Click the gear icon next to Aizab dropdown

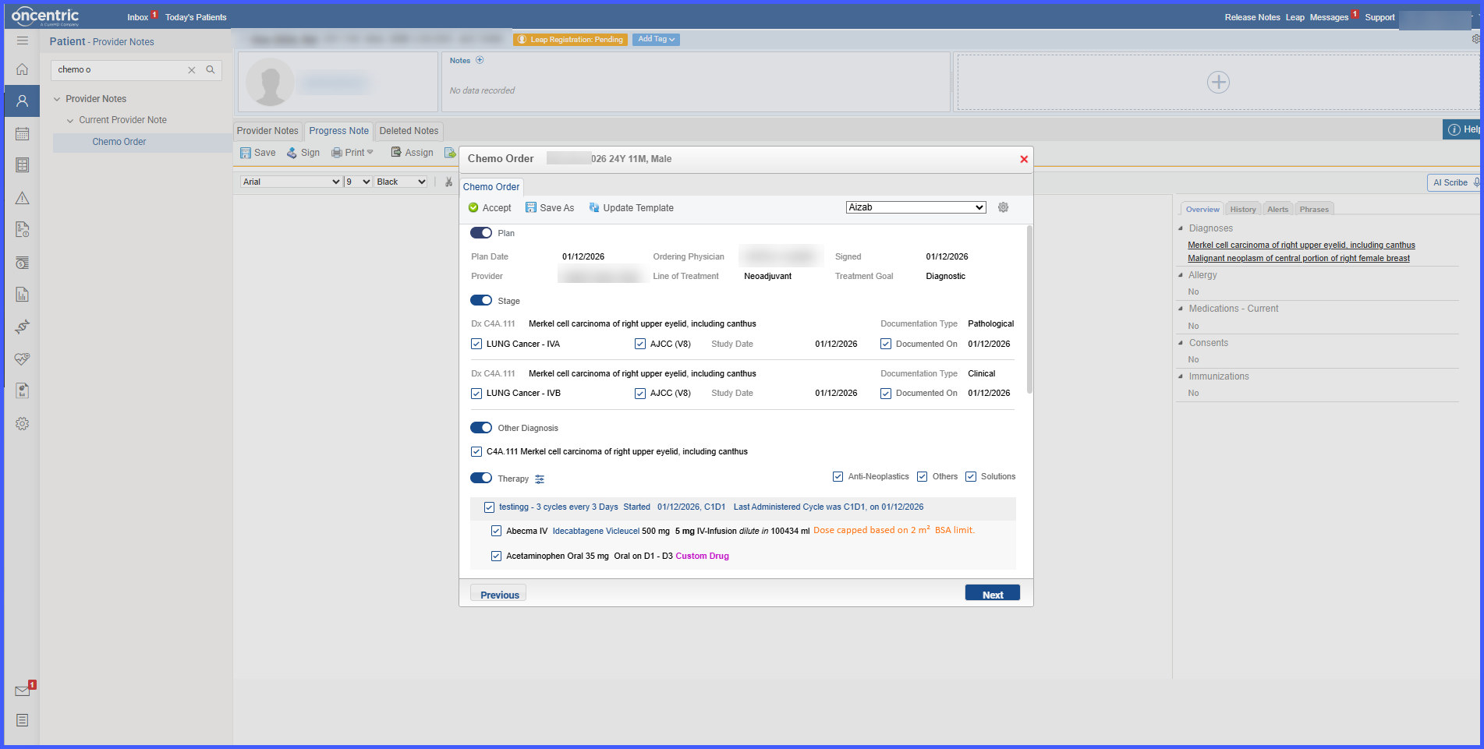tap(1004, 207)
